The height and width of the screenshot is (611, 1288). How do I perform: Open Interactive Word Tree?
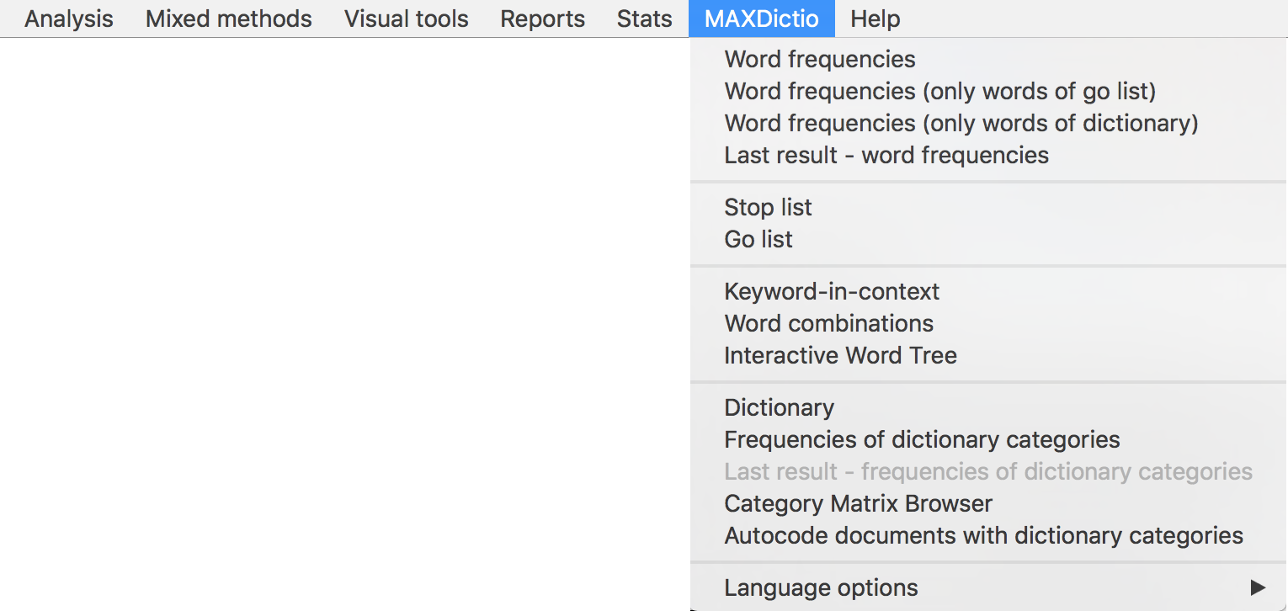click(988, 355)
